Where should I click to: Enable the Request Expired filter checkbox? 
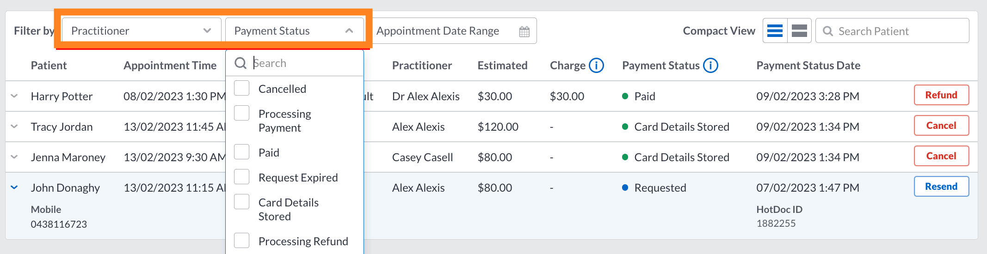(x=241, y=176)
